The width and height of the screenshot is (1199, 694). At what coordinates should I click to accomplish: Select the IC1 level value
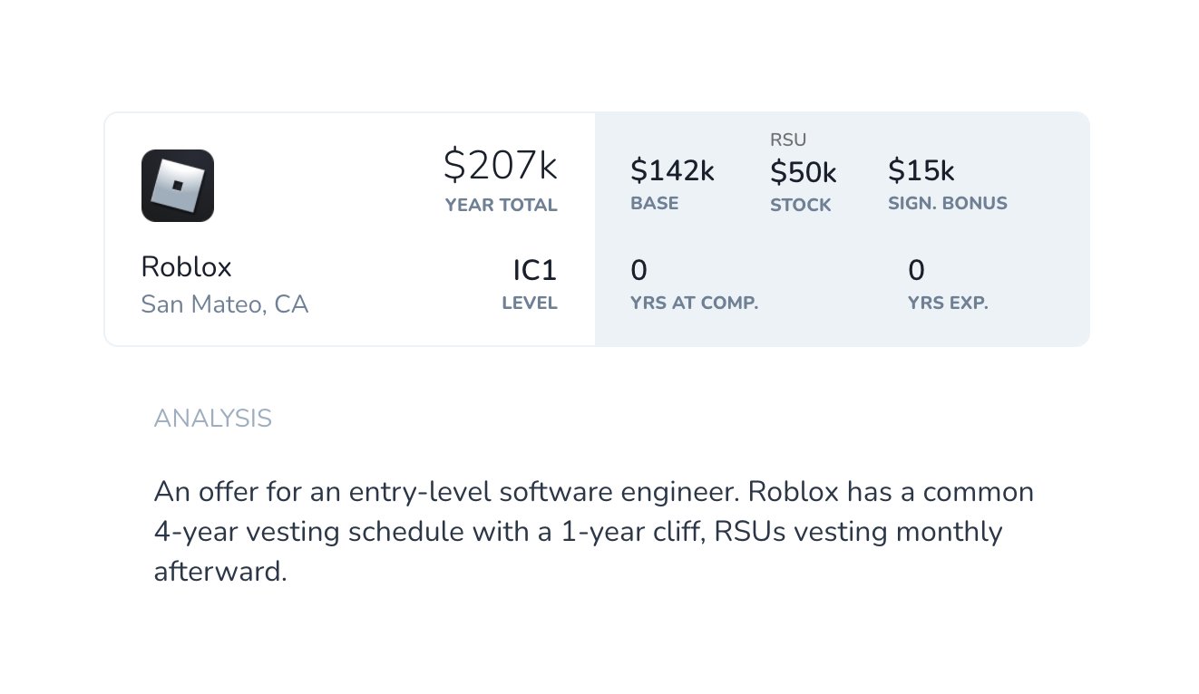[534, 270]
